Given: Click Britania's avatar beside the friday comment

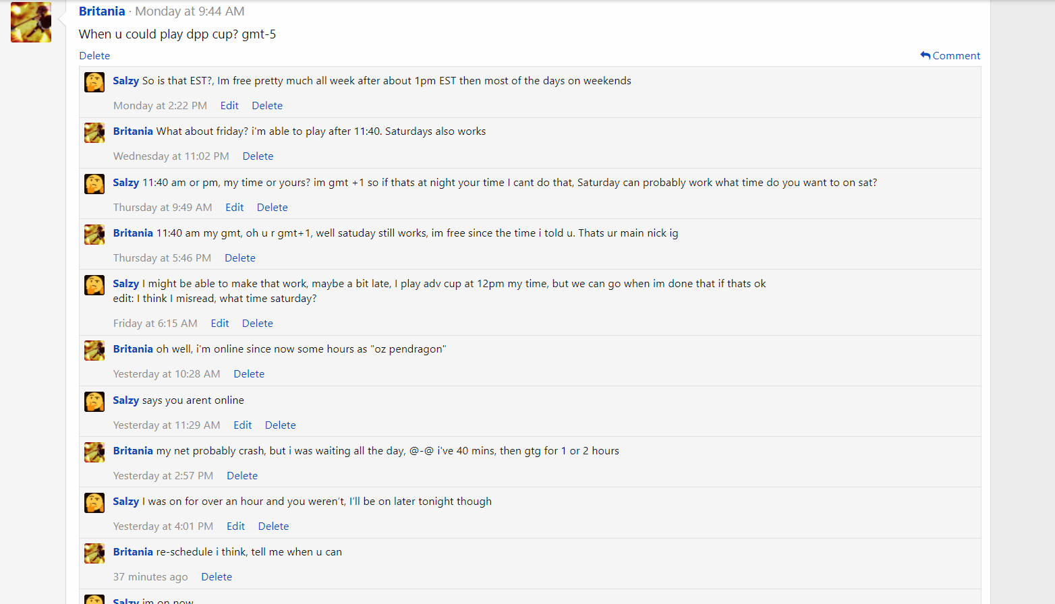Looking at the screenshot, I should 94,133.
